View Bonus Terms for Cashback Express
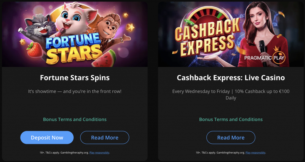The image size is (305, 162). [x=231, y=119]
